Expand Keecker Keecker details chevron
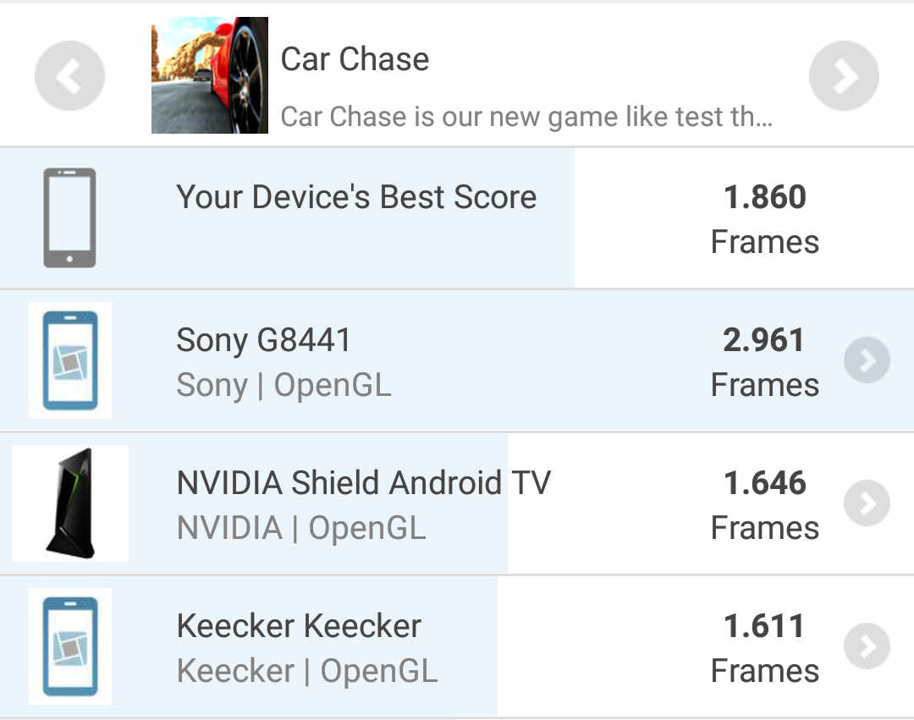 click(867, 646)
